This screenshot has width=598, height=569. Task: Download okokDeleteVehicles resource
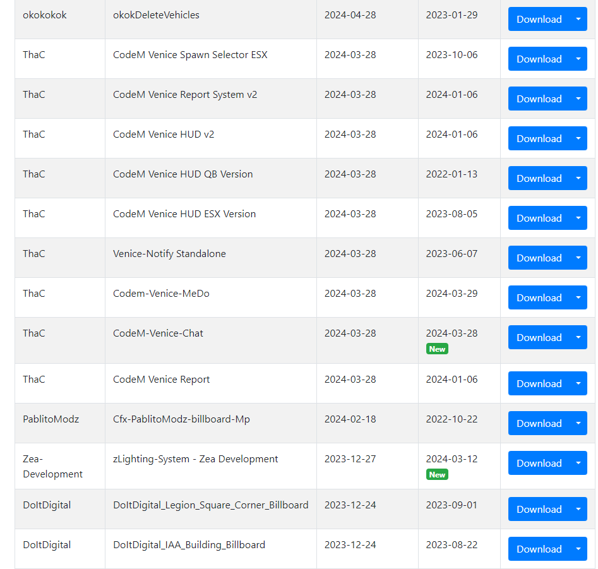539,19
